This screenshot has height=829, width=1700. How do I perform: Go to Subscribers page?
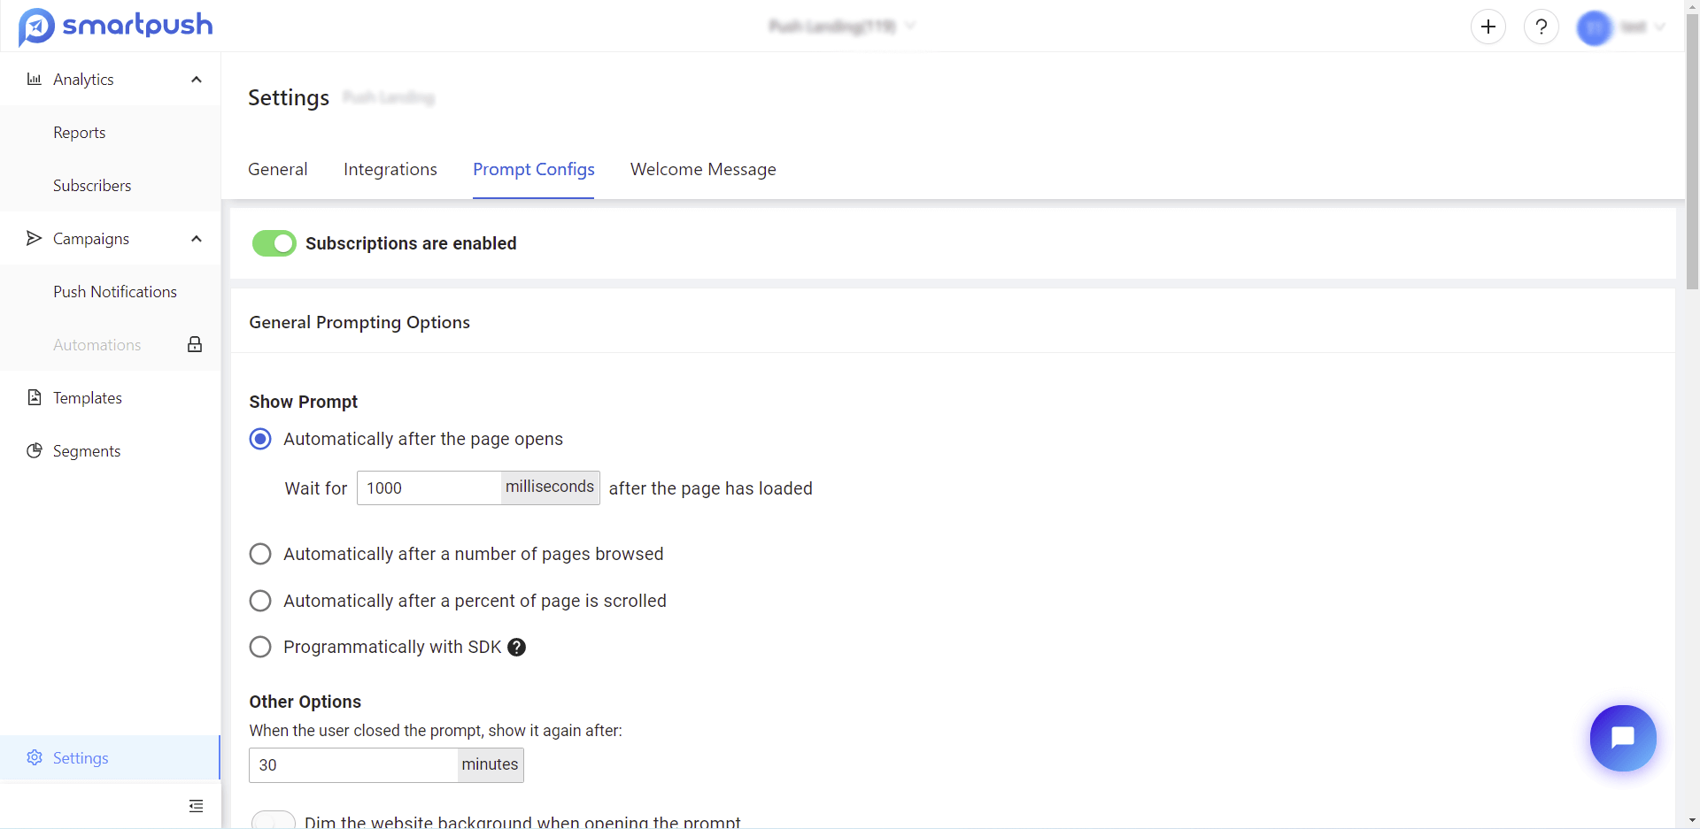click(92, 186)
